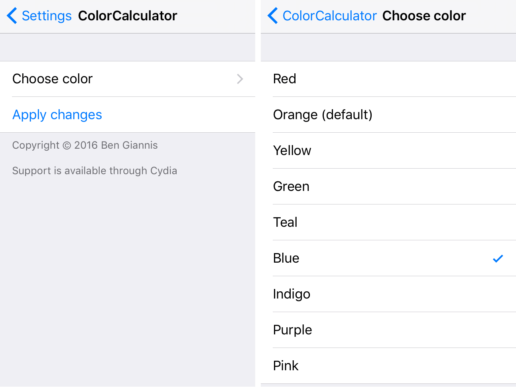This screenshot has width=516, height=387.
Task: Tap Apply changes
Action: click(57, 115)
